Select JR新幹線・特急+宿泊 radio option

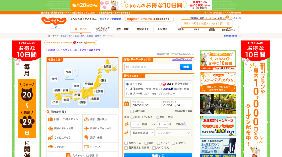pos(127,89)
